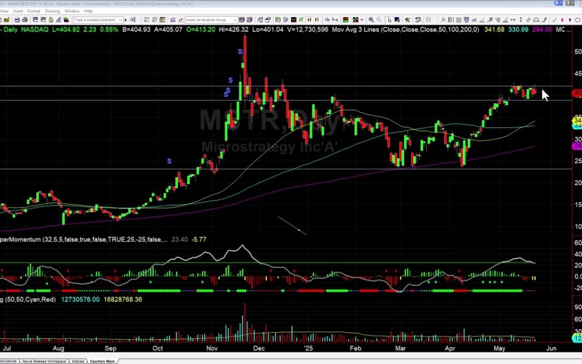Select the green OHLC bar chart type icon
The width and height of the screenshot is (582, 364).
click(301, 20)
